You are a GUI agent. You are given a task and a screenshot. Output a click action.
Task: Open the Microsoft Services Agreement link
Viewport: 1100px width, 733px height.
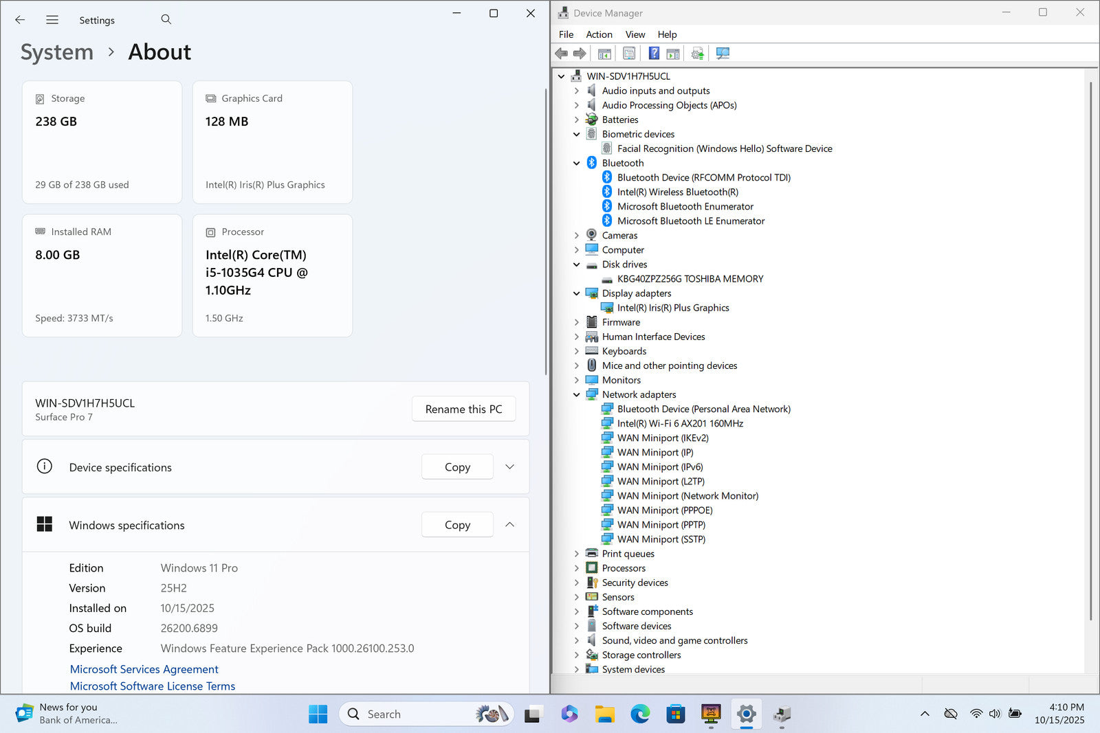click(144, 669)
